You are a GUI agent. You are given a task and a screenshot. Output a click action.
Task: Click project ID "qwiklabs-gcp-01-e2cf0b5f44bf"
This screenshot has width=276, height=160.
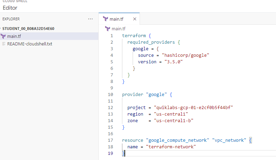tap(194, 107)
